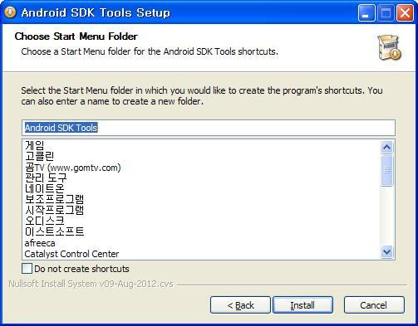
Task: Click the folder list scroll up arrow
Action: click(x=386, y=148)
